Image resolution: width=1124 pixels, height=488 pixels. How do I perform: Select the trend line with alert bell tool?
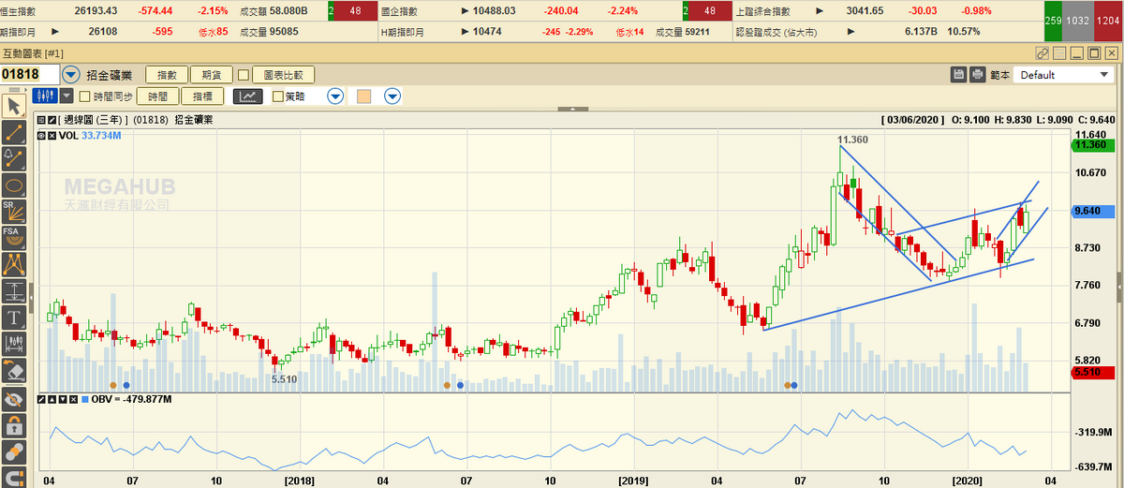coord(14,156)
